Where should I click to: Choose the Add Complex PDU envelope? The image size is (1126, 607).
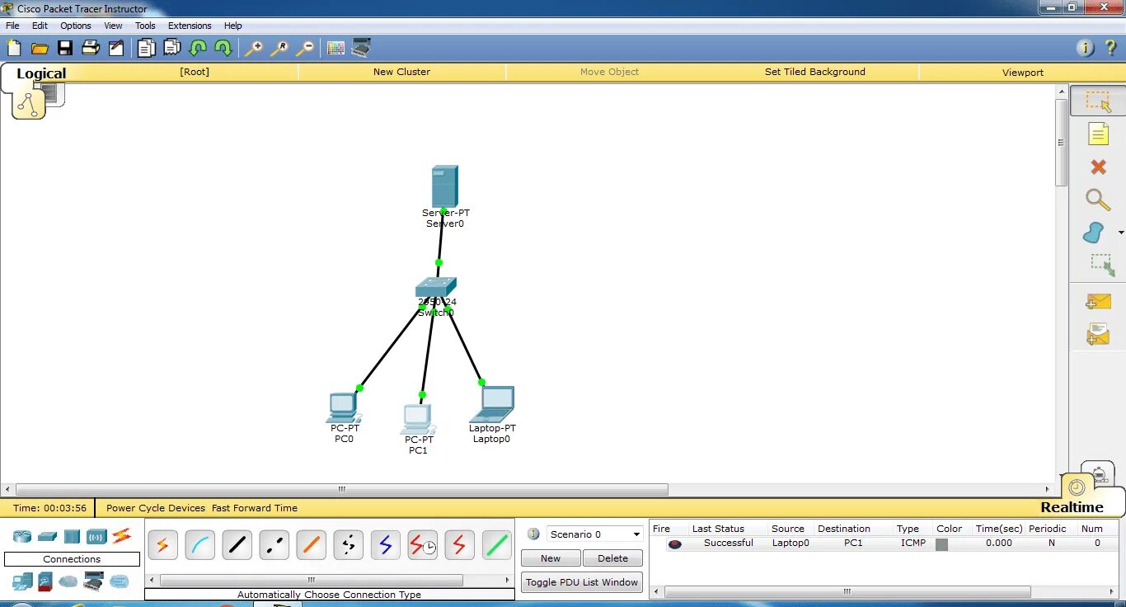1098,333
